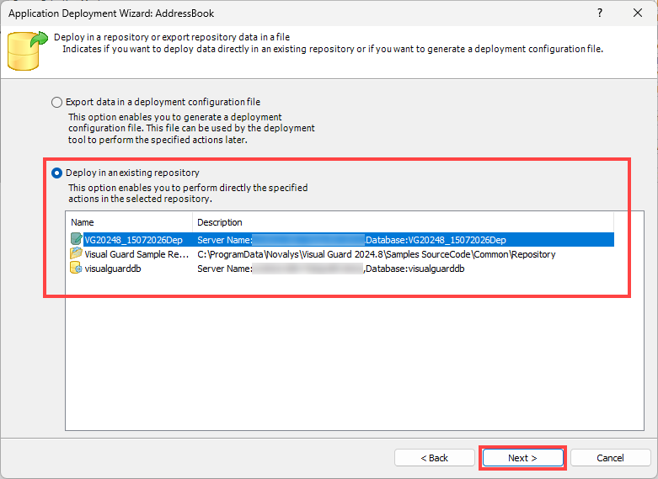This screenshot has height=479, width=658.
Task: Click the yellow database wizard icon in the header
Action: point(27,51)
